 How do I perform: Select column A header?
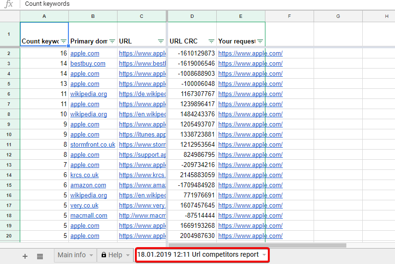click(44, 16)
